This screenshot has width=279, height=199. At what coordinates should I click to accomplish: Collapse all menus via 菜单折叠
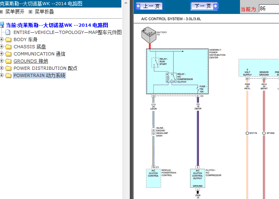pyautogui.click(x=44, y=12)
